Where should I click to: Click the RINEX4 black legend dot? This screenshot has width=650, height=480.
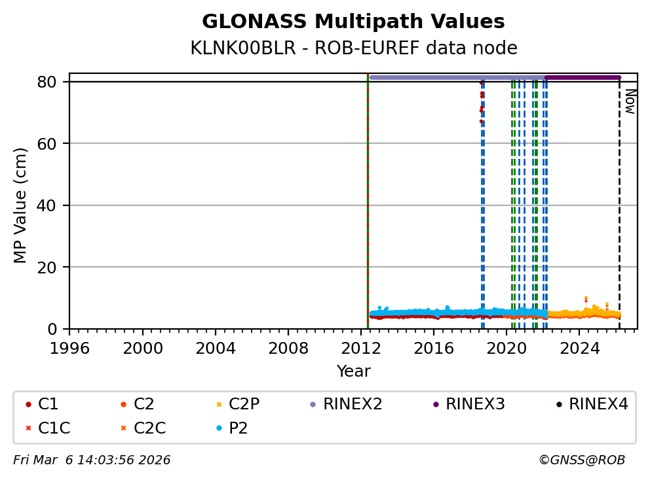coord(559,405)
